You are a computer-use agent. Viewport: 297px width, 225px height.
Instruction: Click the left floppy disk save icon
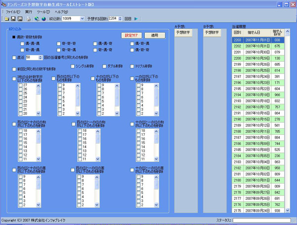pyautogui.click(x=13, y=19)
